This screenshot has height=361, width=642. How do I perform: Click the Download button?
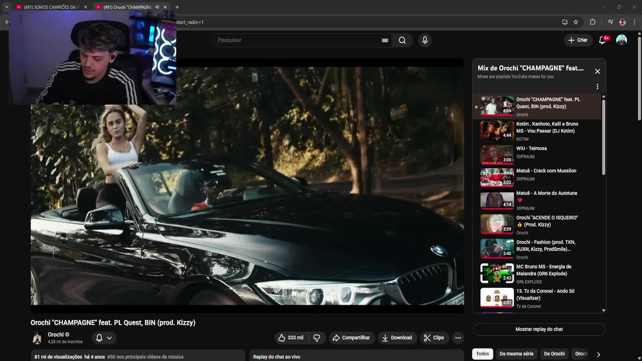tap(397, 338)
